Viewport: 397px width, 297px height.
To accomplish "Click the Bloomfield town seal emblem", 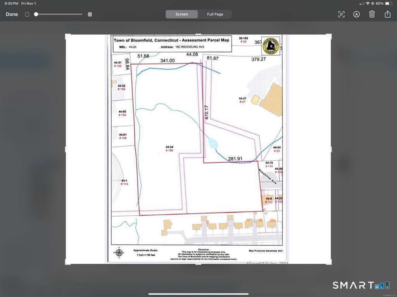I will coord(270,46).
